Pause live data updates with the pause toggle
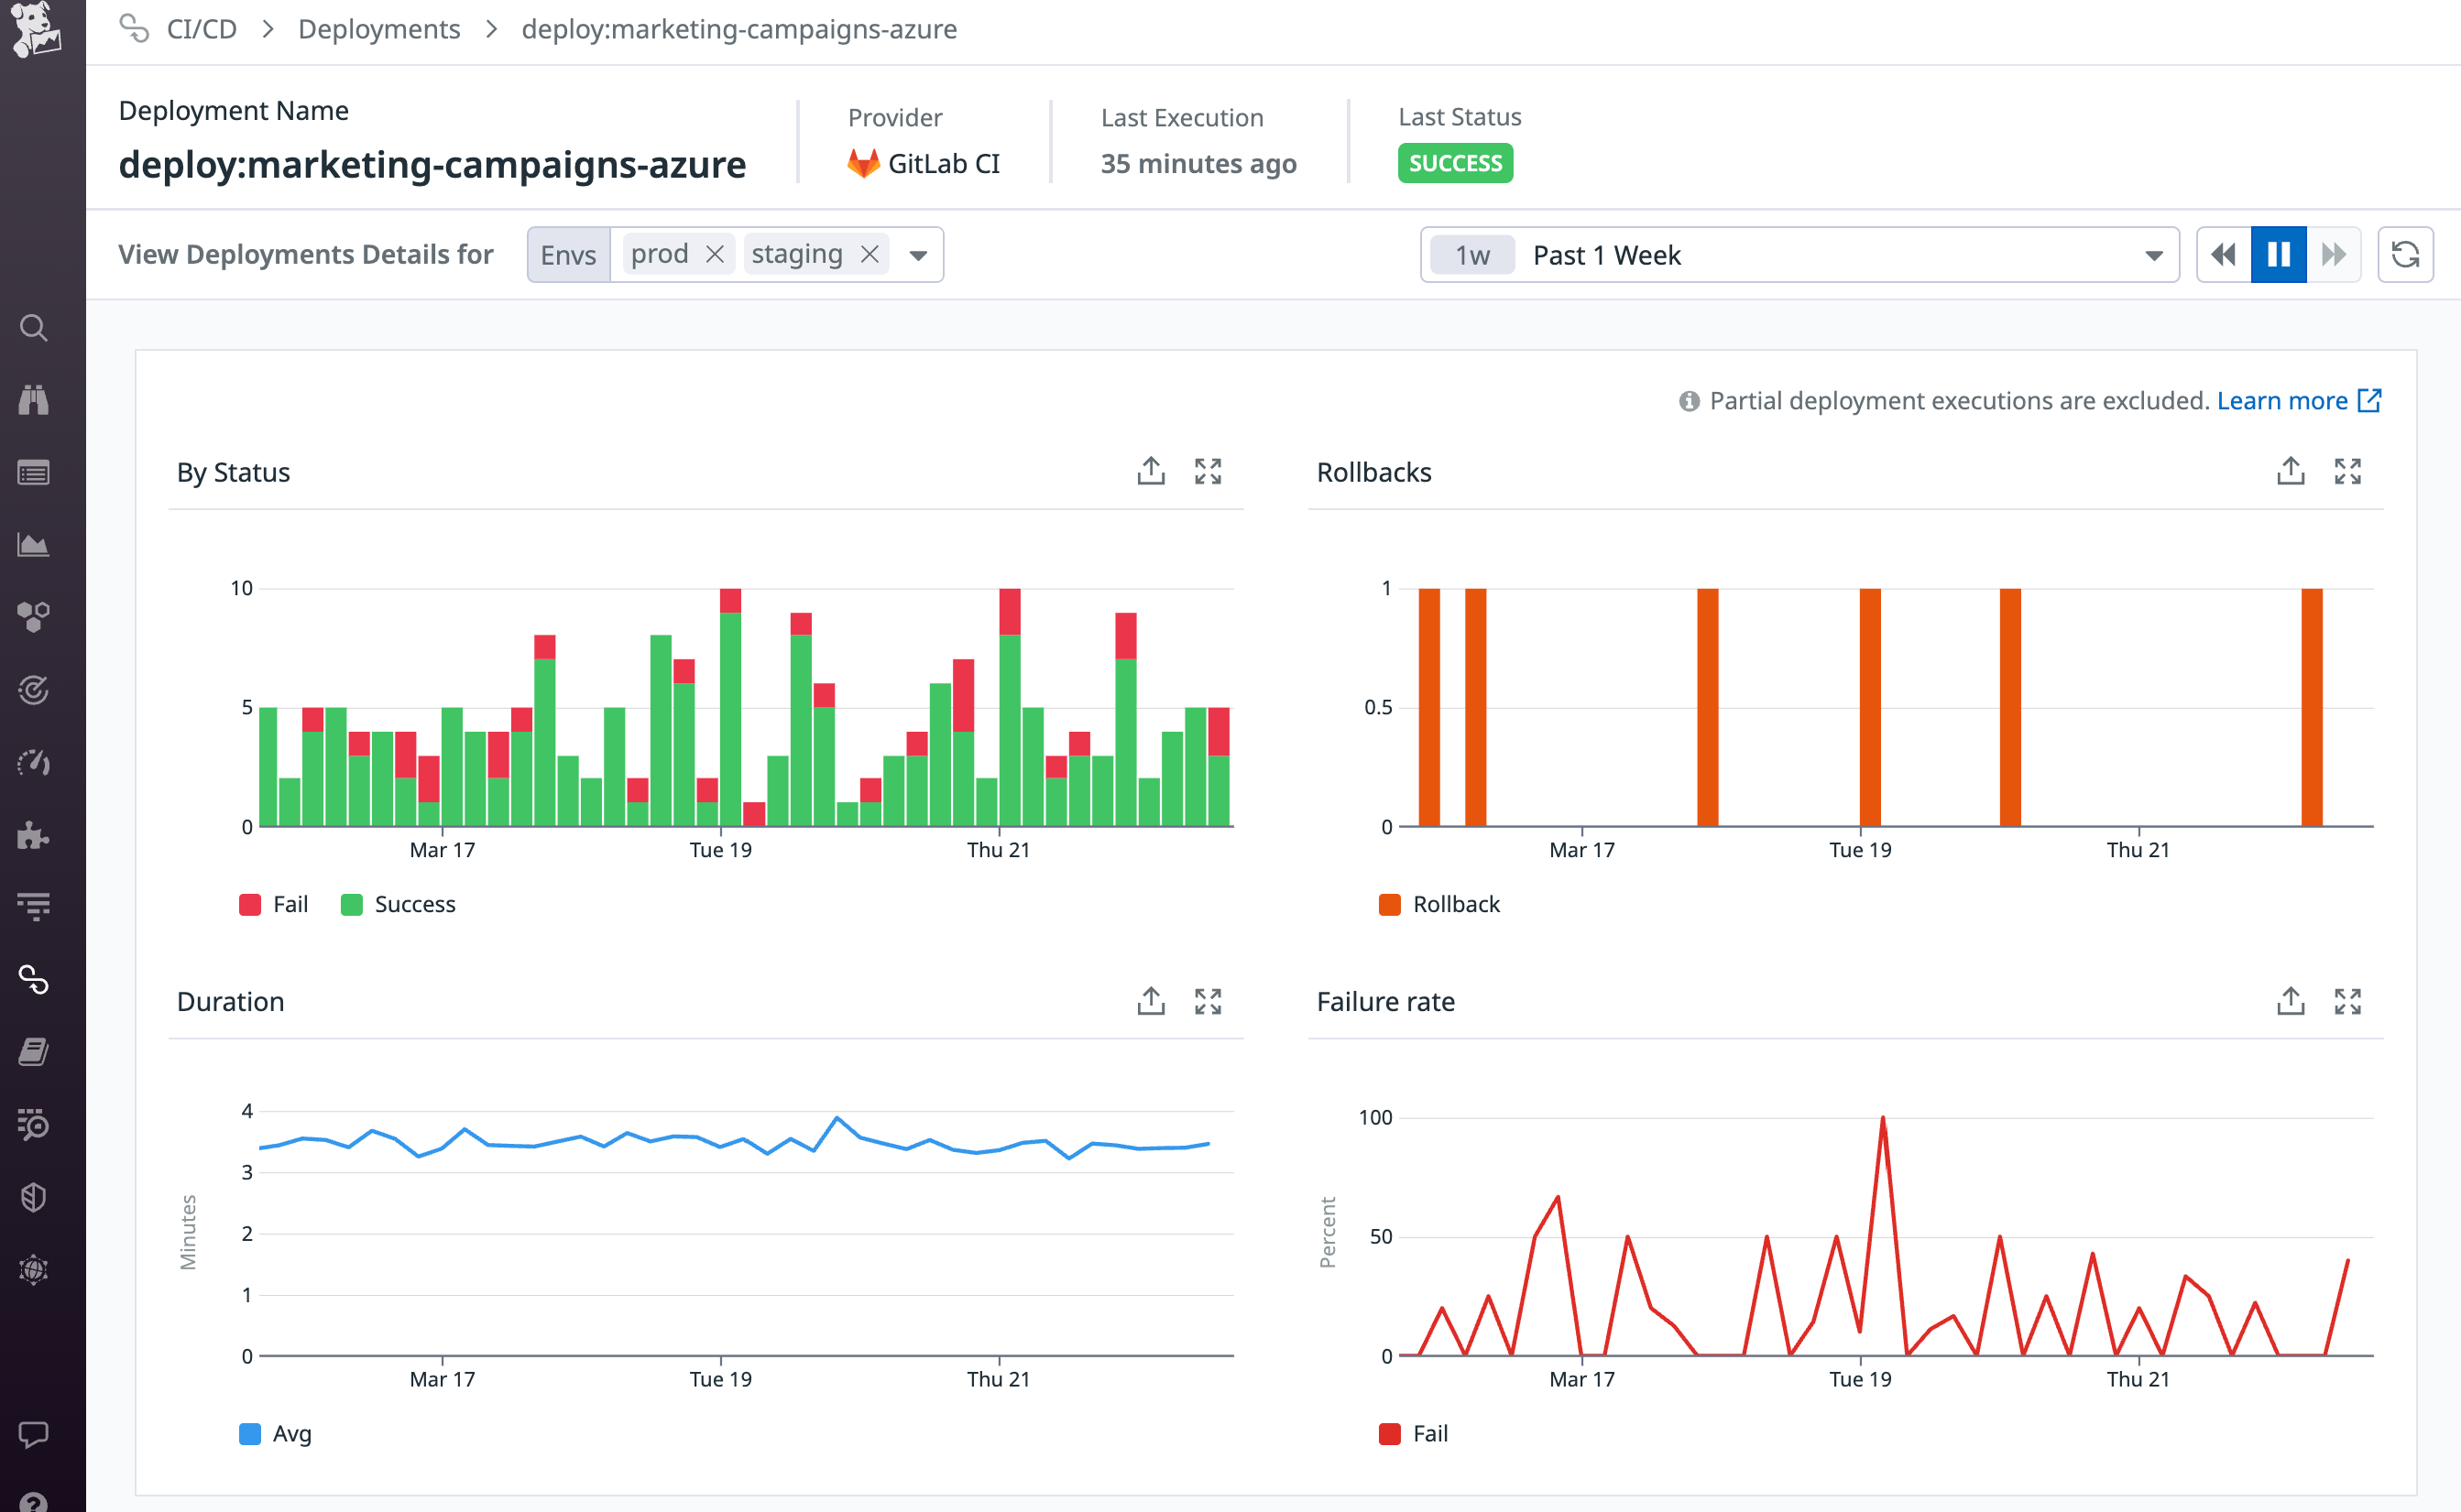Image resolution: width=2461 pixels, height=1512 pixels. pyautogui.click(x=2278, y=254)
